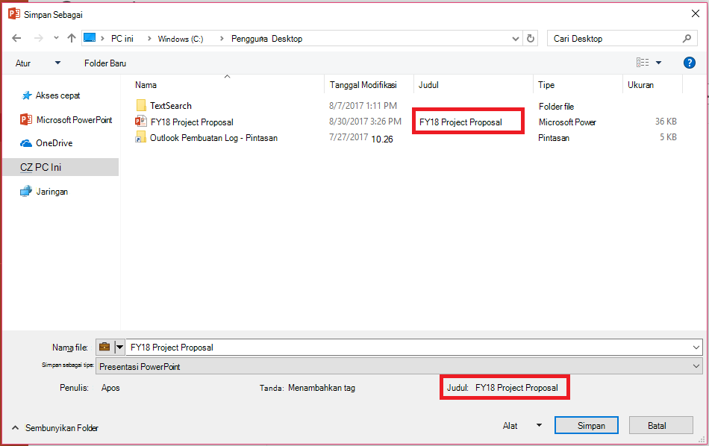Click the Simpan button

[587, 426]
